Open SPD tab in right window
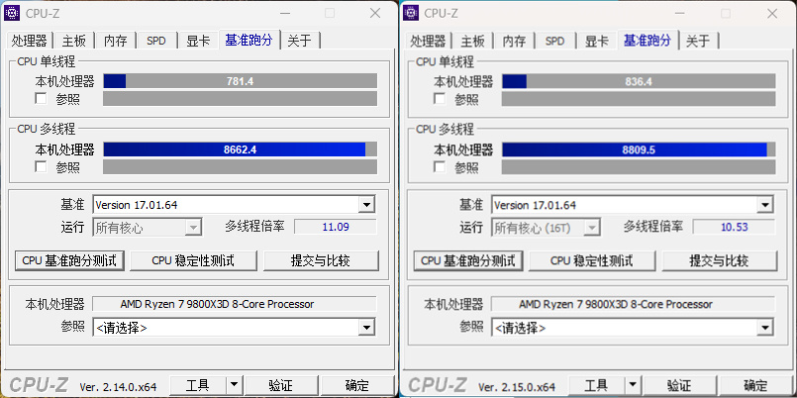This screenshot has width=797, height=398. coord(554,41)
